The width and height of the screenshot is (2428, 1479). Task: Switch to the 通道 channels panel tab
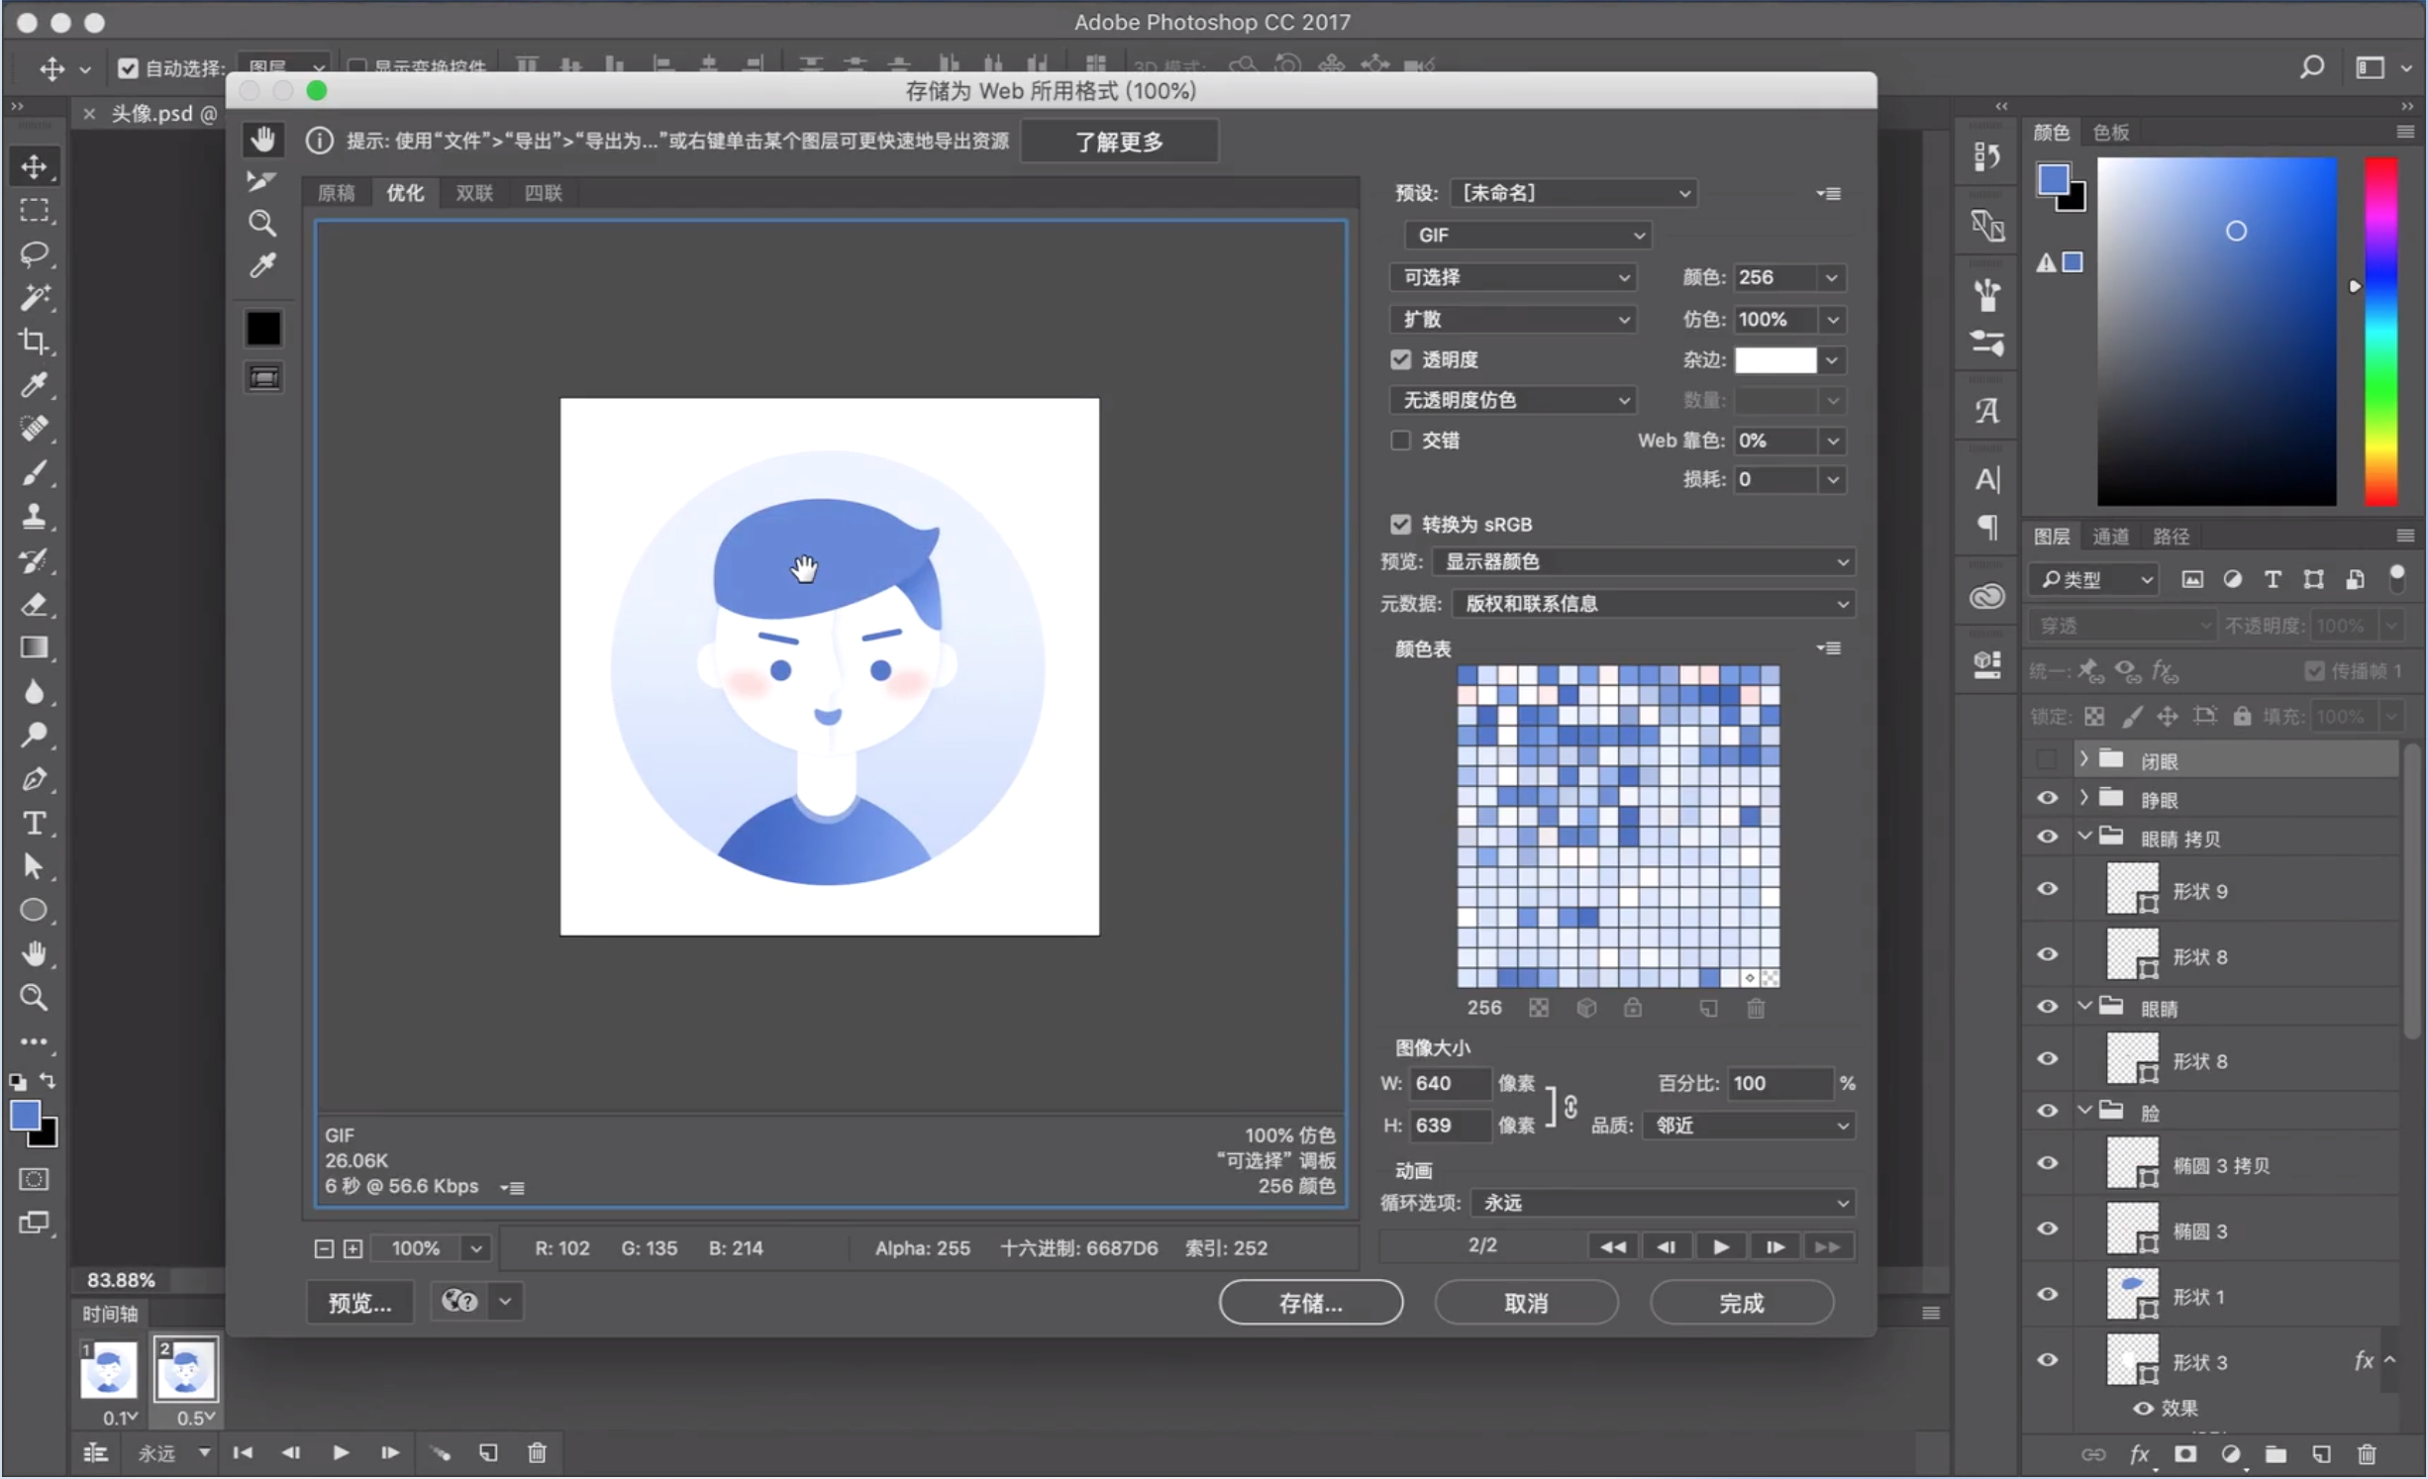click(x=2110, y=537)
